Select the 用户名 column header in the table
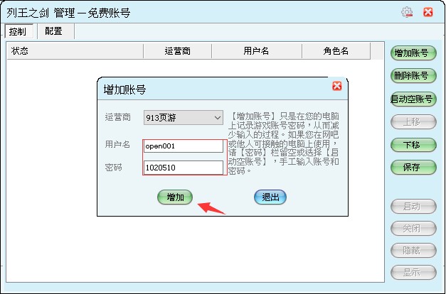The height and width of the screenshot is (294, 446). (x=256, y=51)
